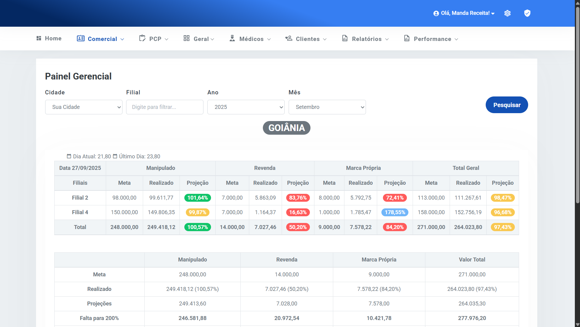
Task: Click the Pesquisar button
Action: click(x=507, y=105)
